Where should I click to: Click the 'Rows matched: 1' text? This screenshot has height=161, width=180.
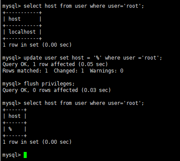[25, 71]
